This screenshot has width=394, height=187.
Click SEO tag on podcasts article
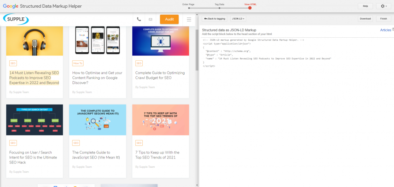pos(13,63)
